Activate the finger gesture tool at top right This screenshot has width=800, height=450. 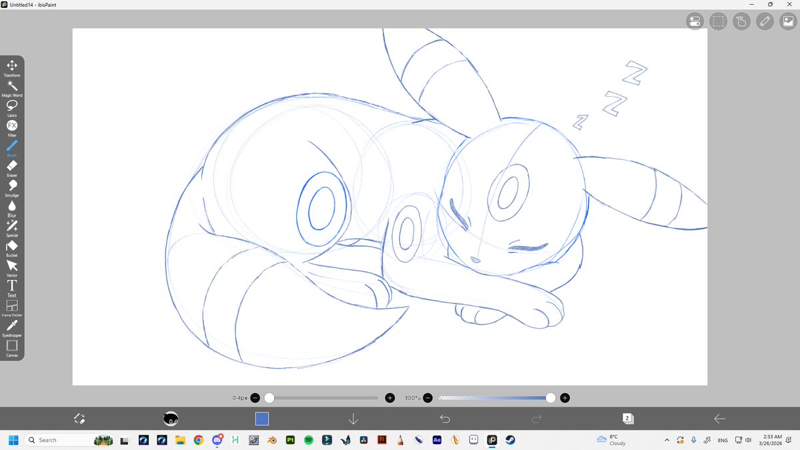[x=741, y=21]
